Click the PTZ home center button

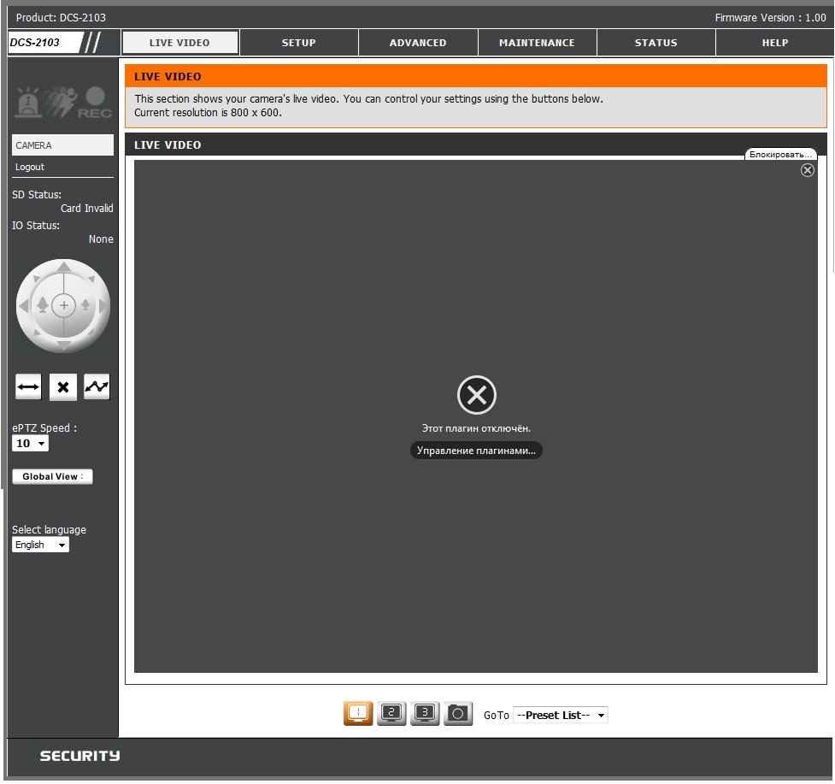click(x=63, y=305)
